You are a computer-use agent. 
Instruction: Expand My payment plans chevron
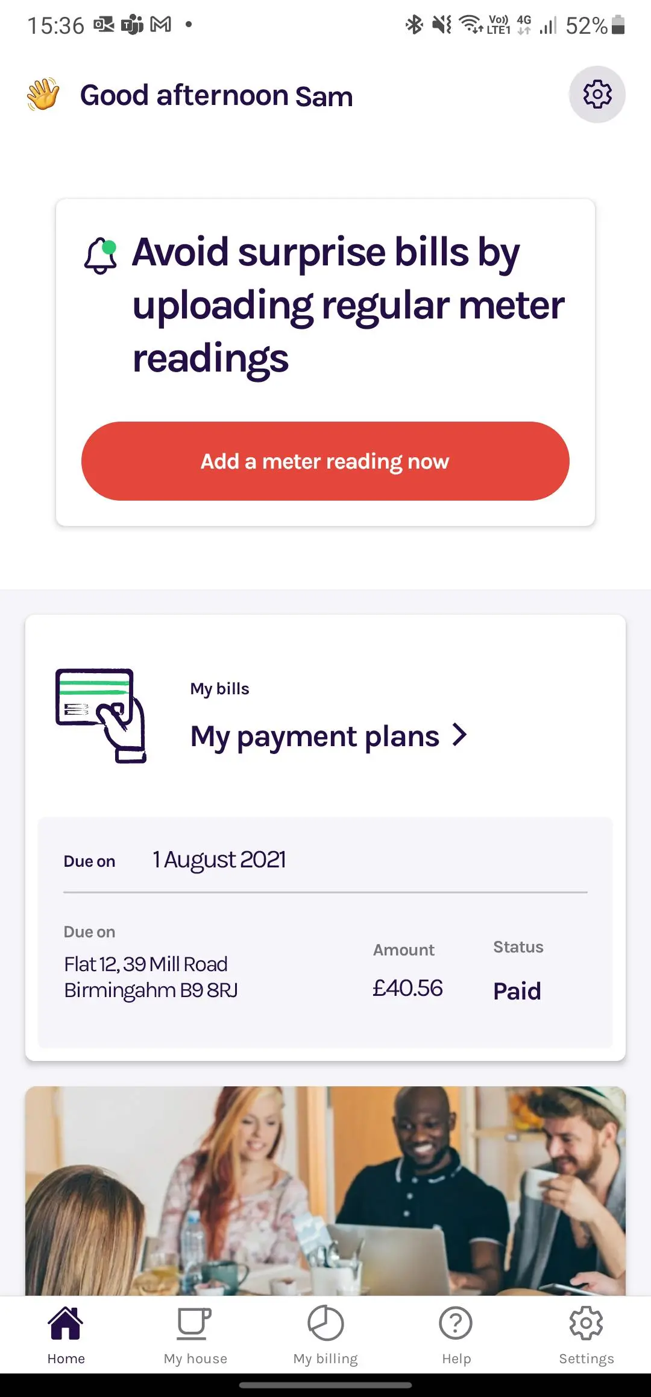460,735
